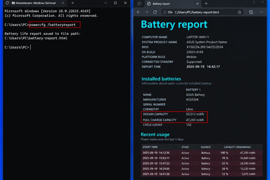Click the 78 % capacity cell

(225, 158)
